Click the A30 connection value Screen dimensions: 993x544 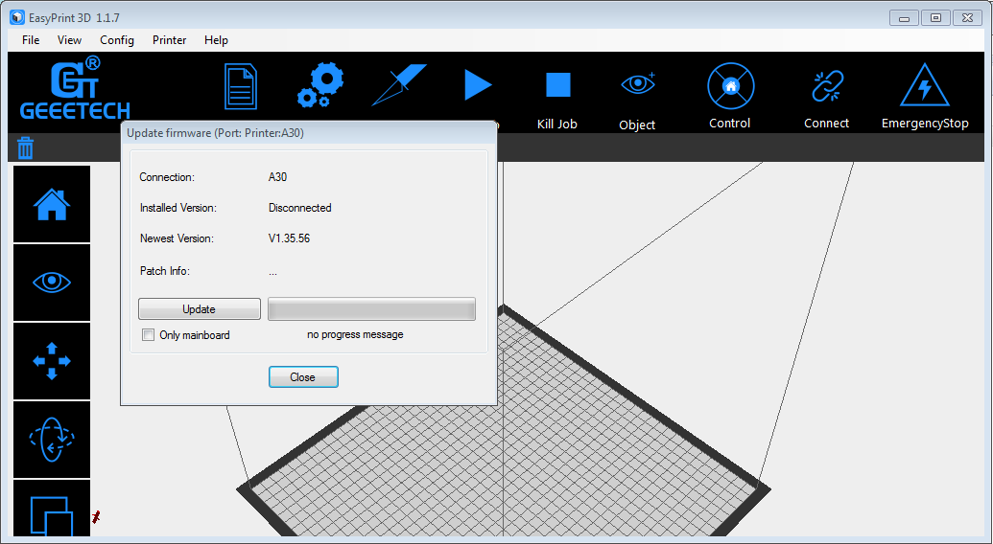(x=277, y=177)
